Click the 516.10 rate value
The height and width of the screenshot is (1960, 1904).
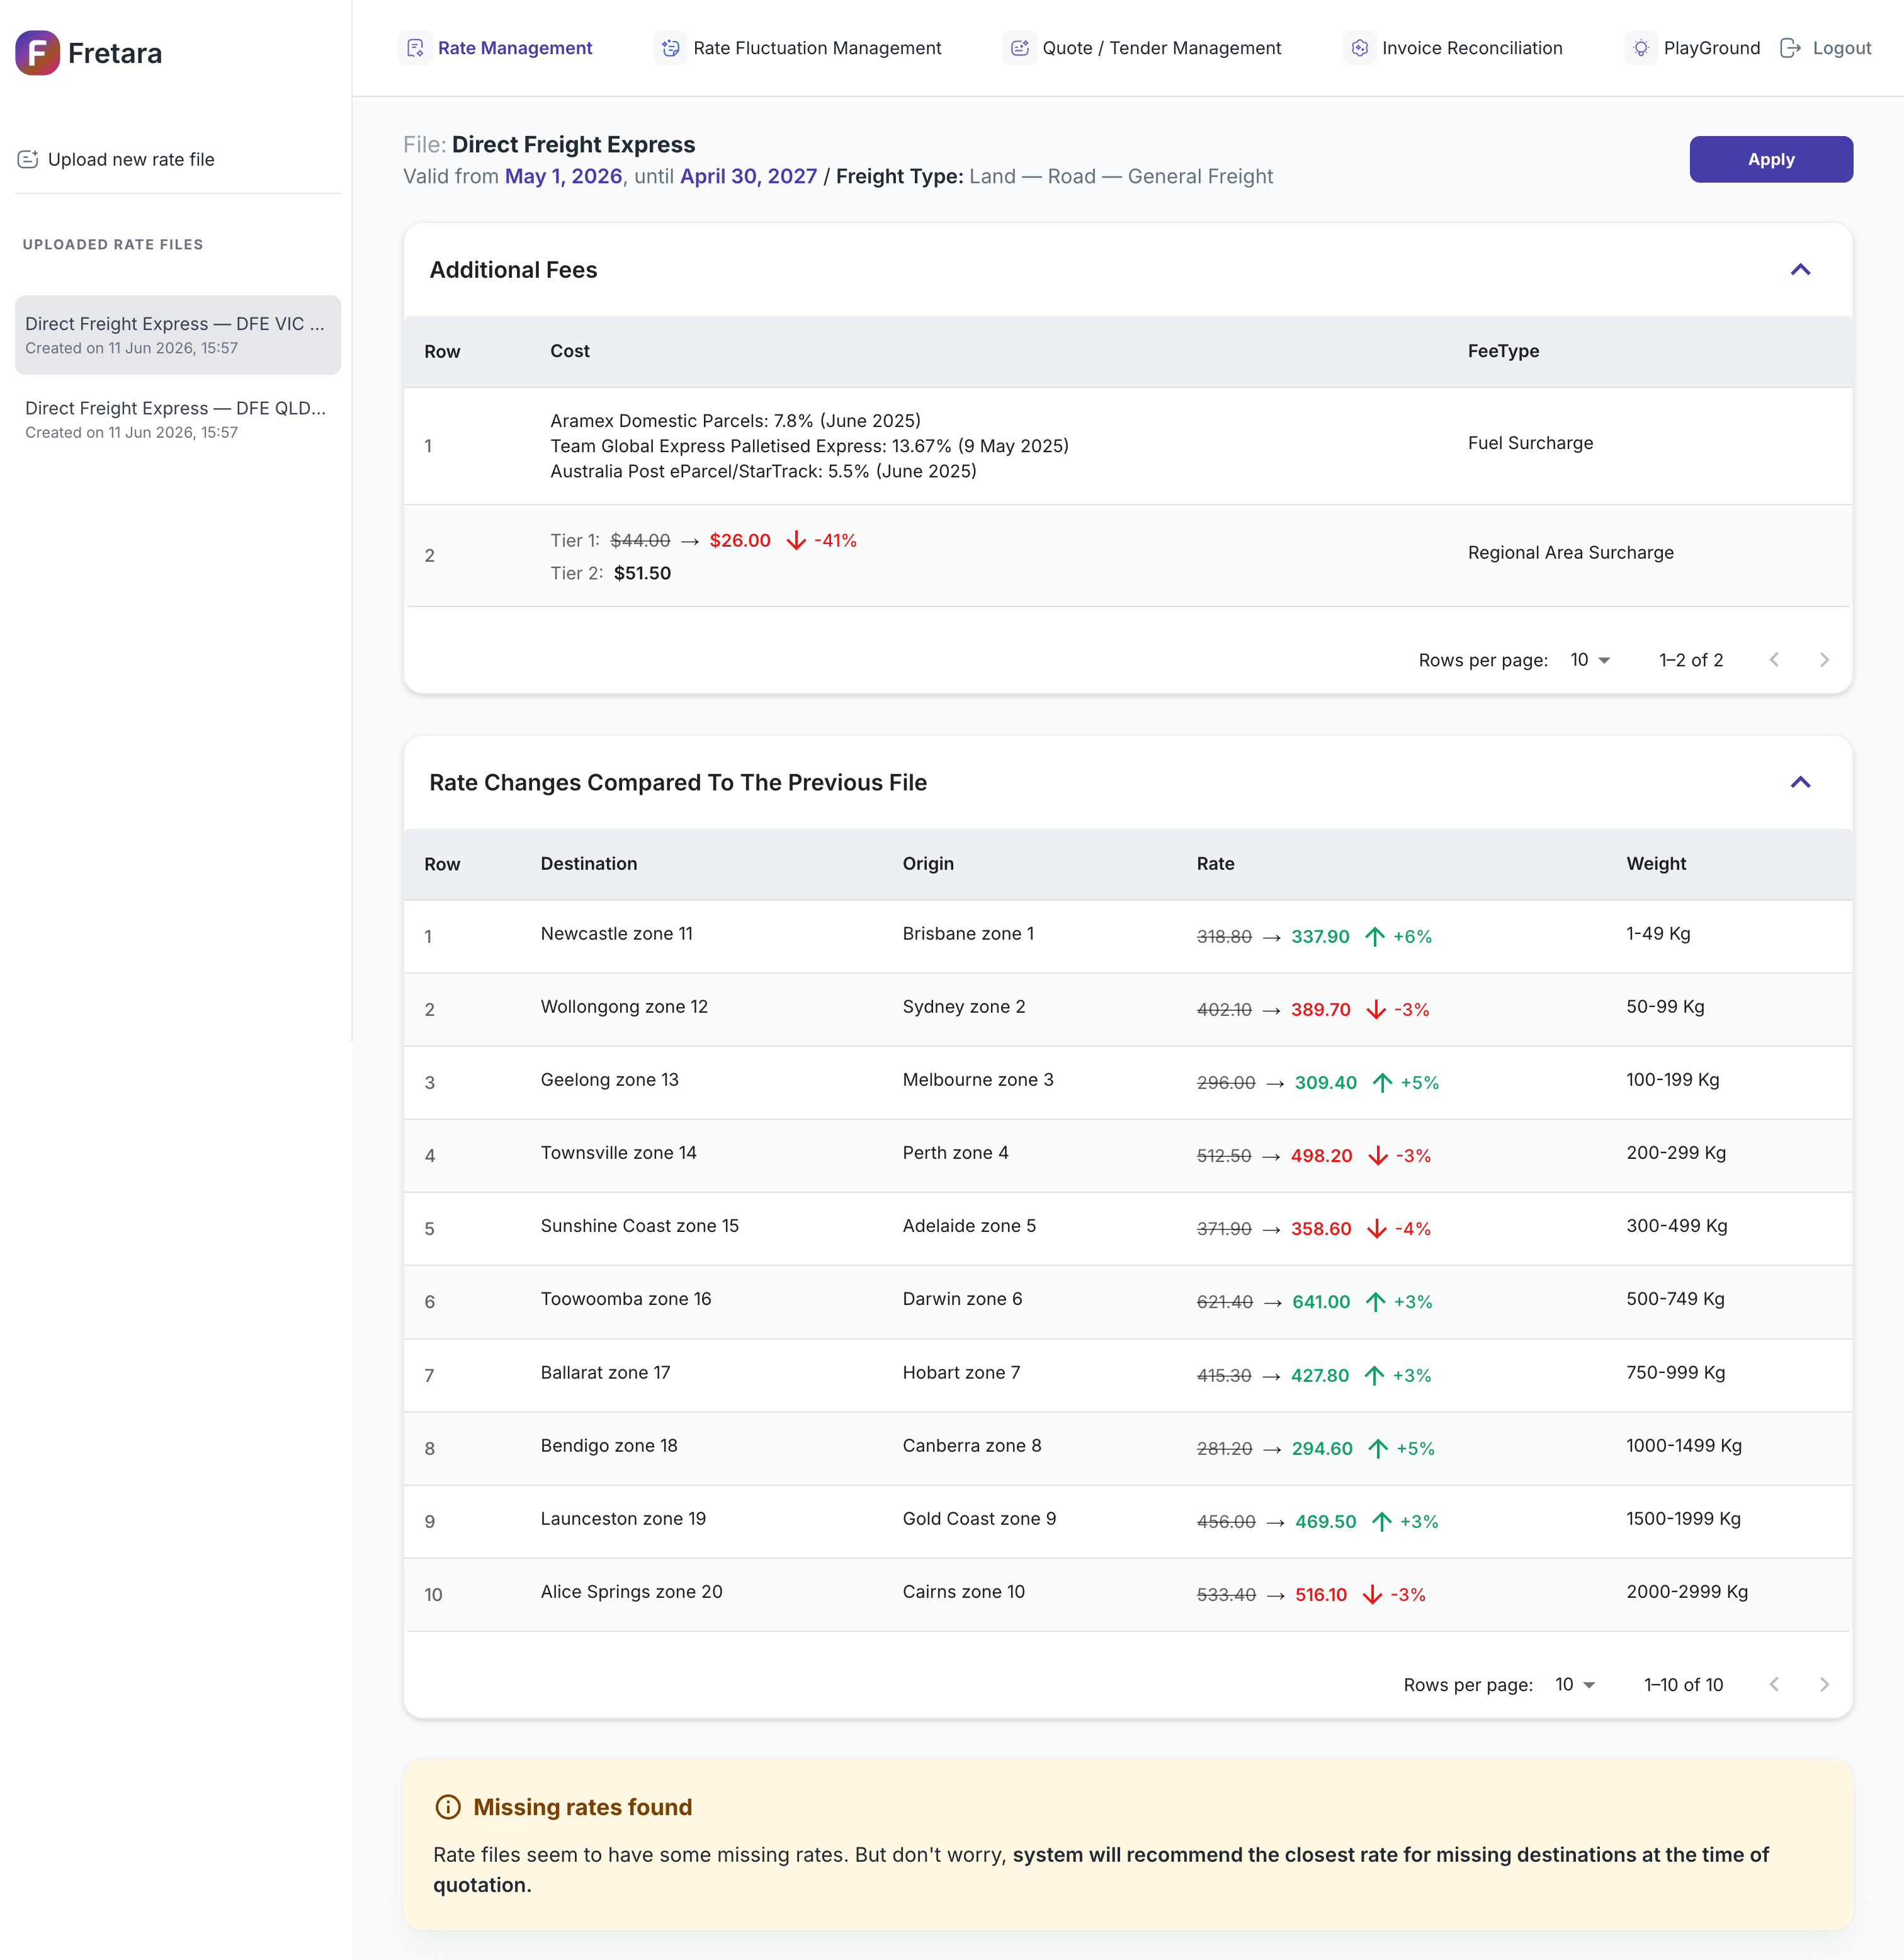1321,1595
